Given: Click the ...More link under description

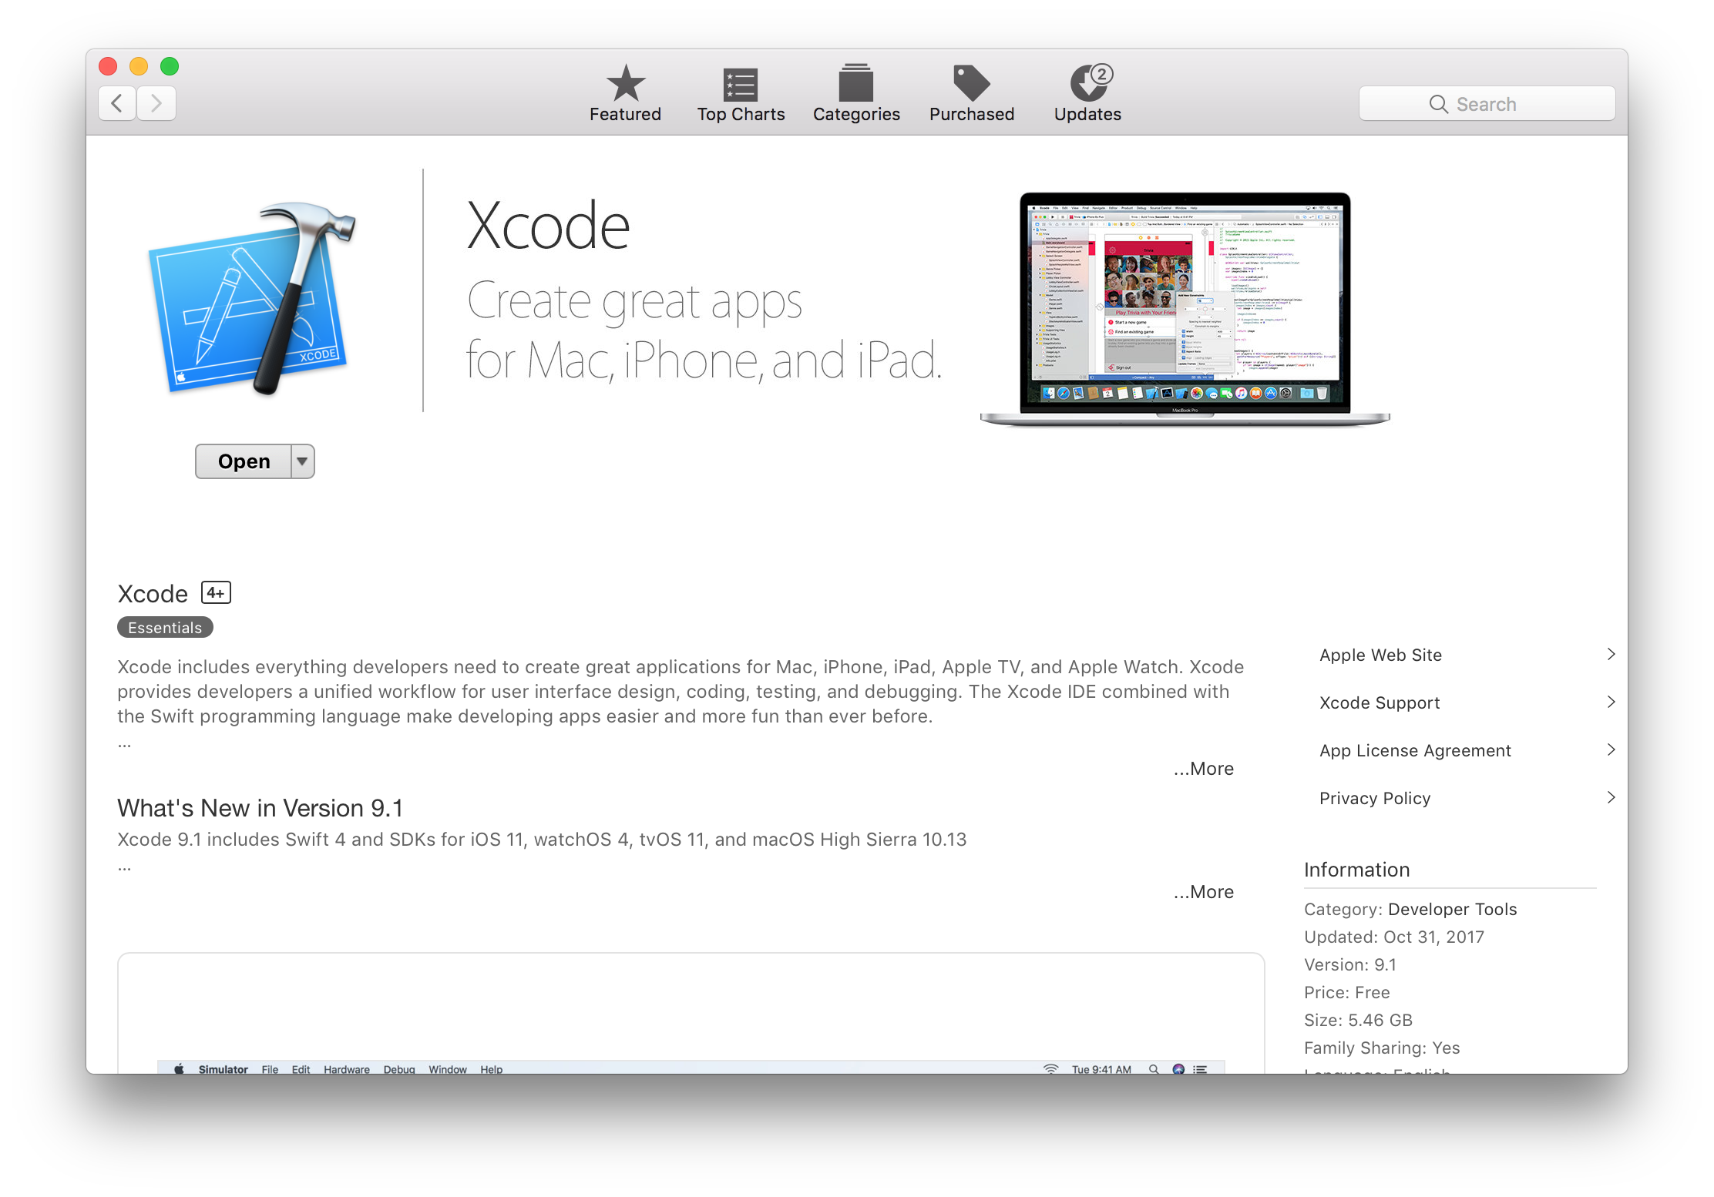Looking at the screenshot, I should (x=1201, y=766).
